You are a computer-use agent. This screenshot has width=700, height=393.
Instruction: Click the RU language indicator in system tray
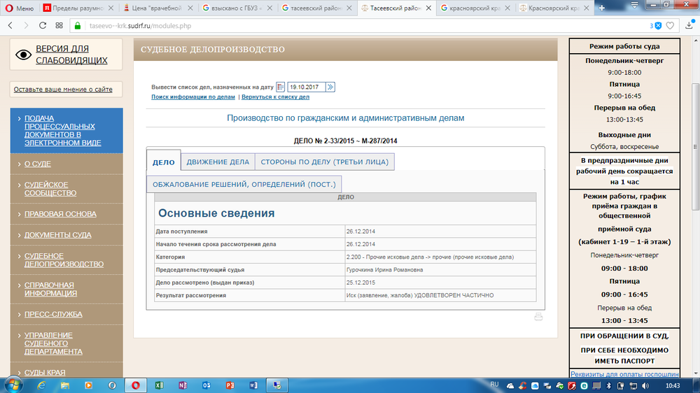494,385
